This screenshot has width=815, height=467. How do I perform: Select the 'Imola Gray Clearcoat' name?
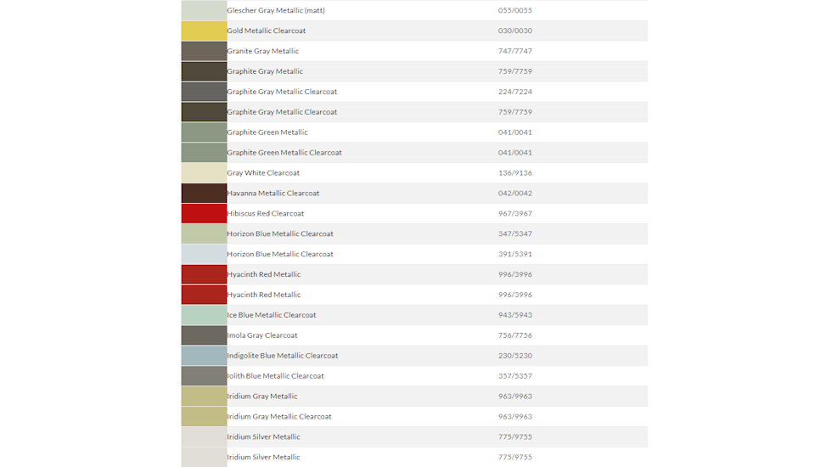tap(262, 335)
